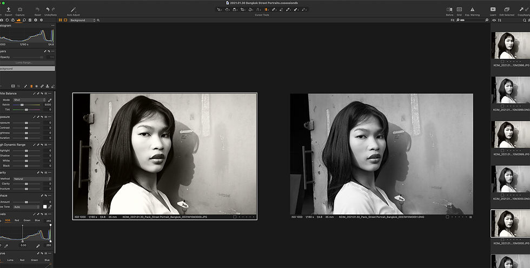530x268 pixels.
Task: Toggle the Grid overlay icon
Action: point(459,9)
